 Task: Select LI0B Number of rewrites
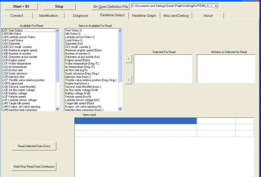[x=28, y=54]
